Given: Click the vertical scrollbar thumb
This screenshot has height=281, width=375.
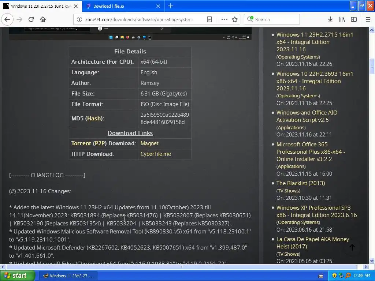Looking at the screenshot, I should (x=372, y=66).
